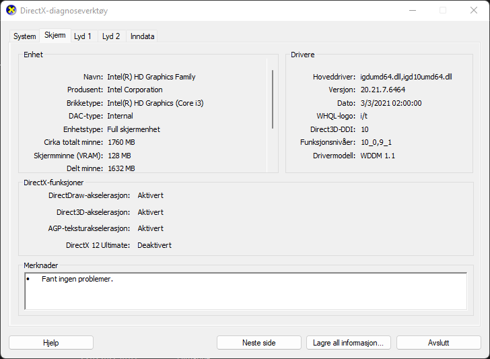Click the note 'Fant ingen problemer.'
490x359 pixels.
click(77, 279)
